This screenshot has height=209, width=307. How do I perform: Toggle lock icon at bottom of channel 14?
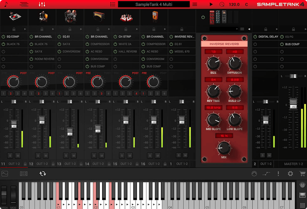109,164
